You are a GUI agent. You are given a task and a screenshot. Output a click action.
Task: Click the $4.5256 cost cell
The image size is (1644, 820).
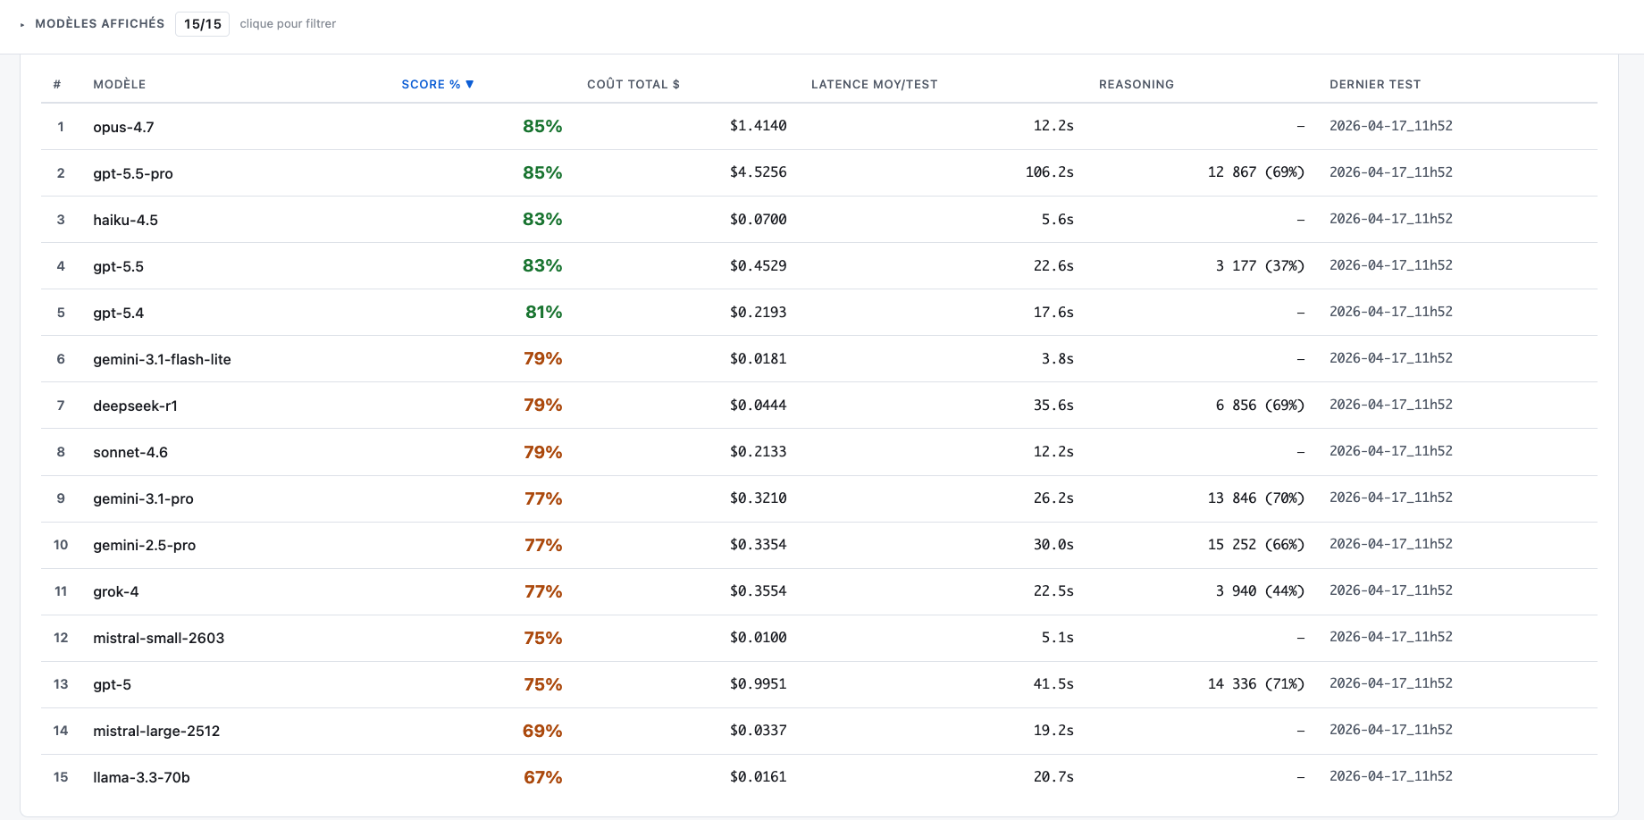pos(758,172)
